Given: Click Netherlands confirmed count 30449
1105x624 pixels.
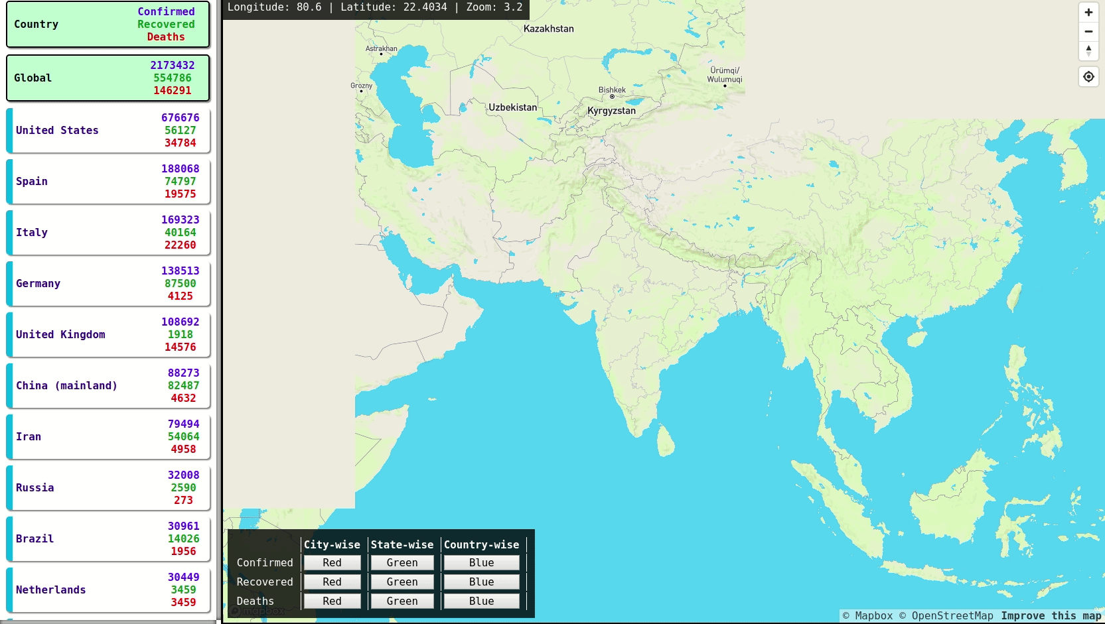Looking at the screenshot, I should 184,578.
